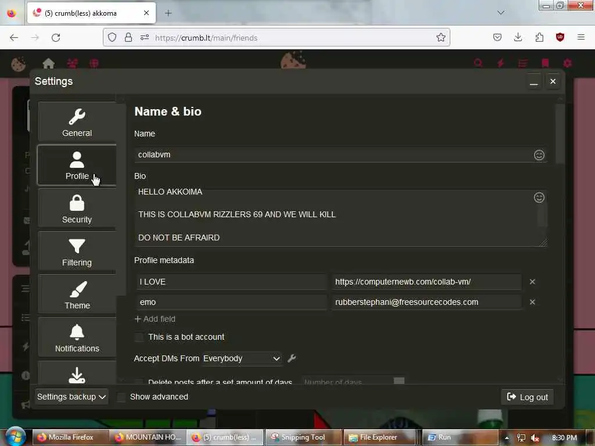Reload the current page
The width and height of the screenshot is (595, 446).
56,38
